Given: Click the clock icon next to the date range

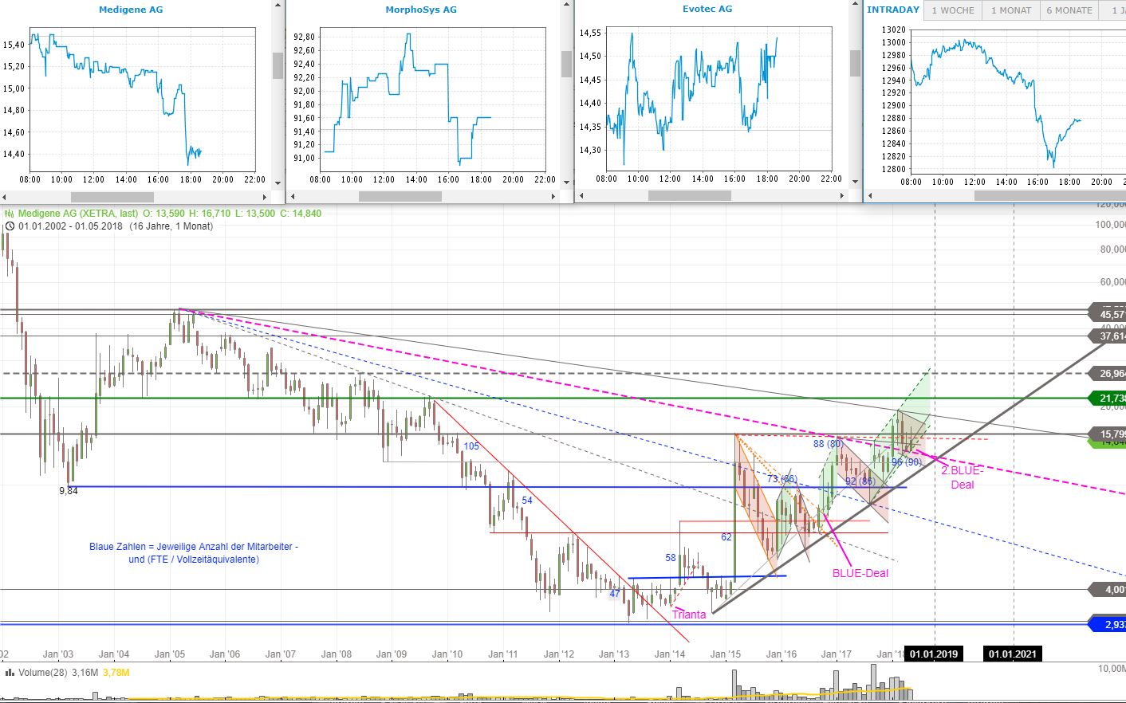Looking at the screenshot, I should pyautogui.click(x=8, y=226).
